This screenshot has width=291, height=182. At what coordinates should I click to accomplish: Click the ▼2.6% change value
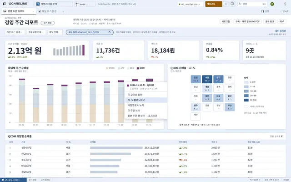183,160
